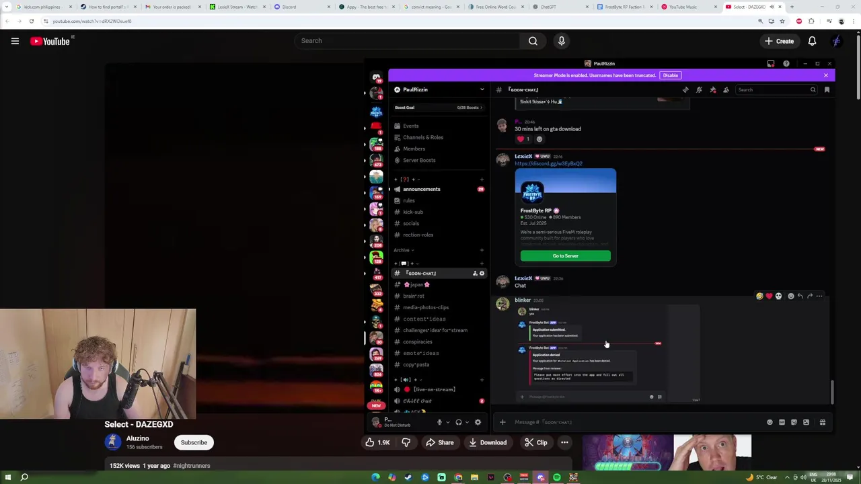Add a reaction to gta download message

point(539,139)
